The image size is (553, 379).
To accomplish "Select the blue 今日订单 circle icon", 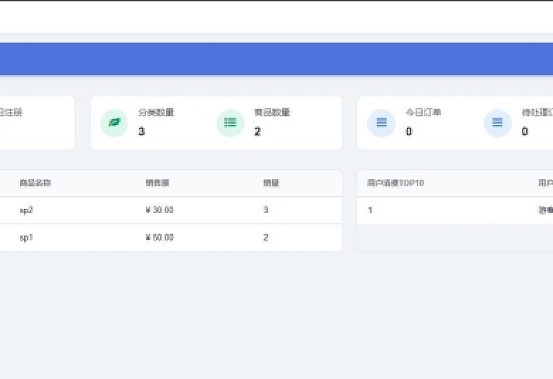I will [381, 123].
